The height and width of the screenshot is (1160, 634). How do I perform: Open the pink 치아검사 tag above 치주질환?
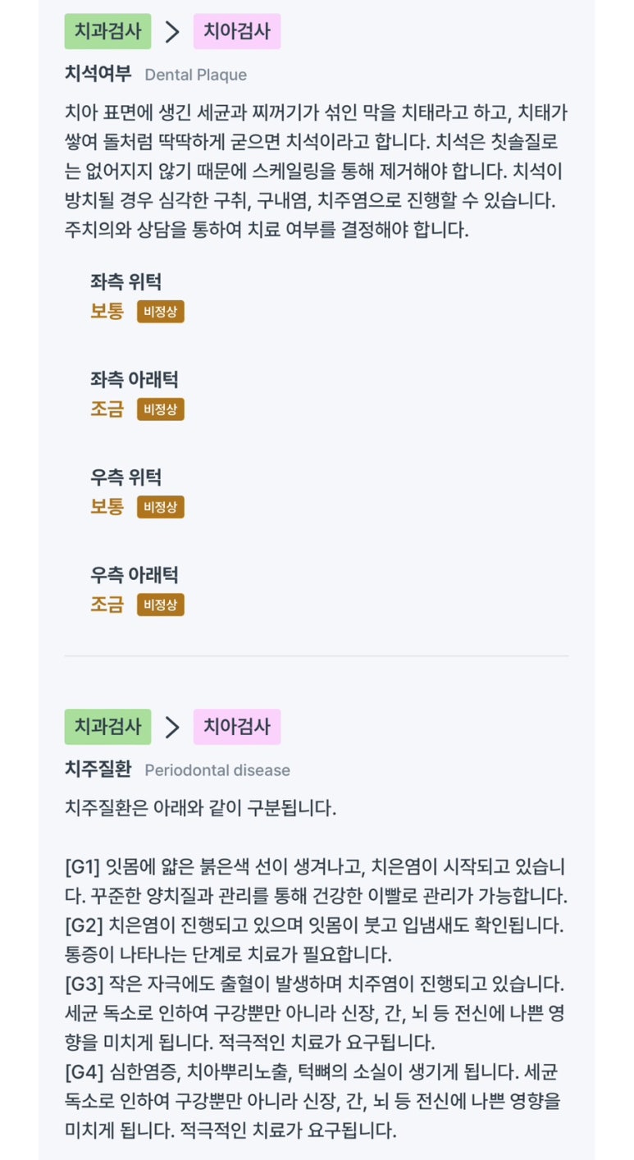[x=237, y=727]
